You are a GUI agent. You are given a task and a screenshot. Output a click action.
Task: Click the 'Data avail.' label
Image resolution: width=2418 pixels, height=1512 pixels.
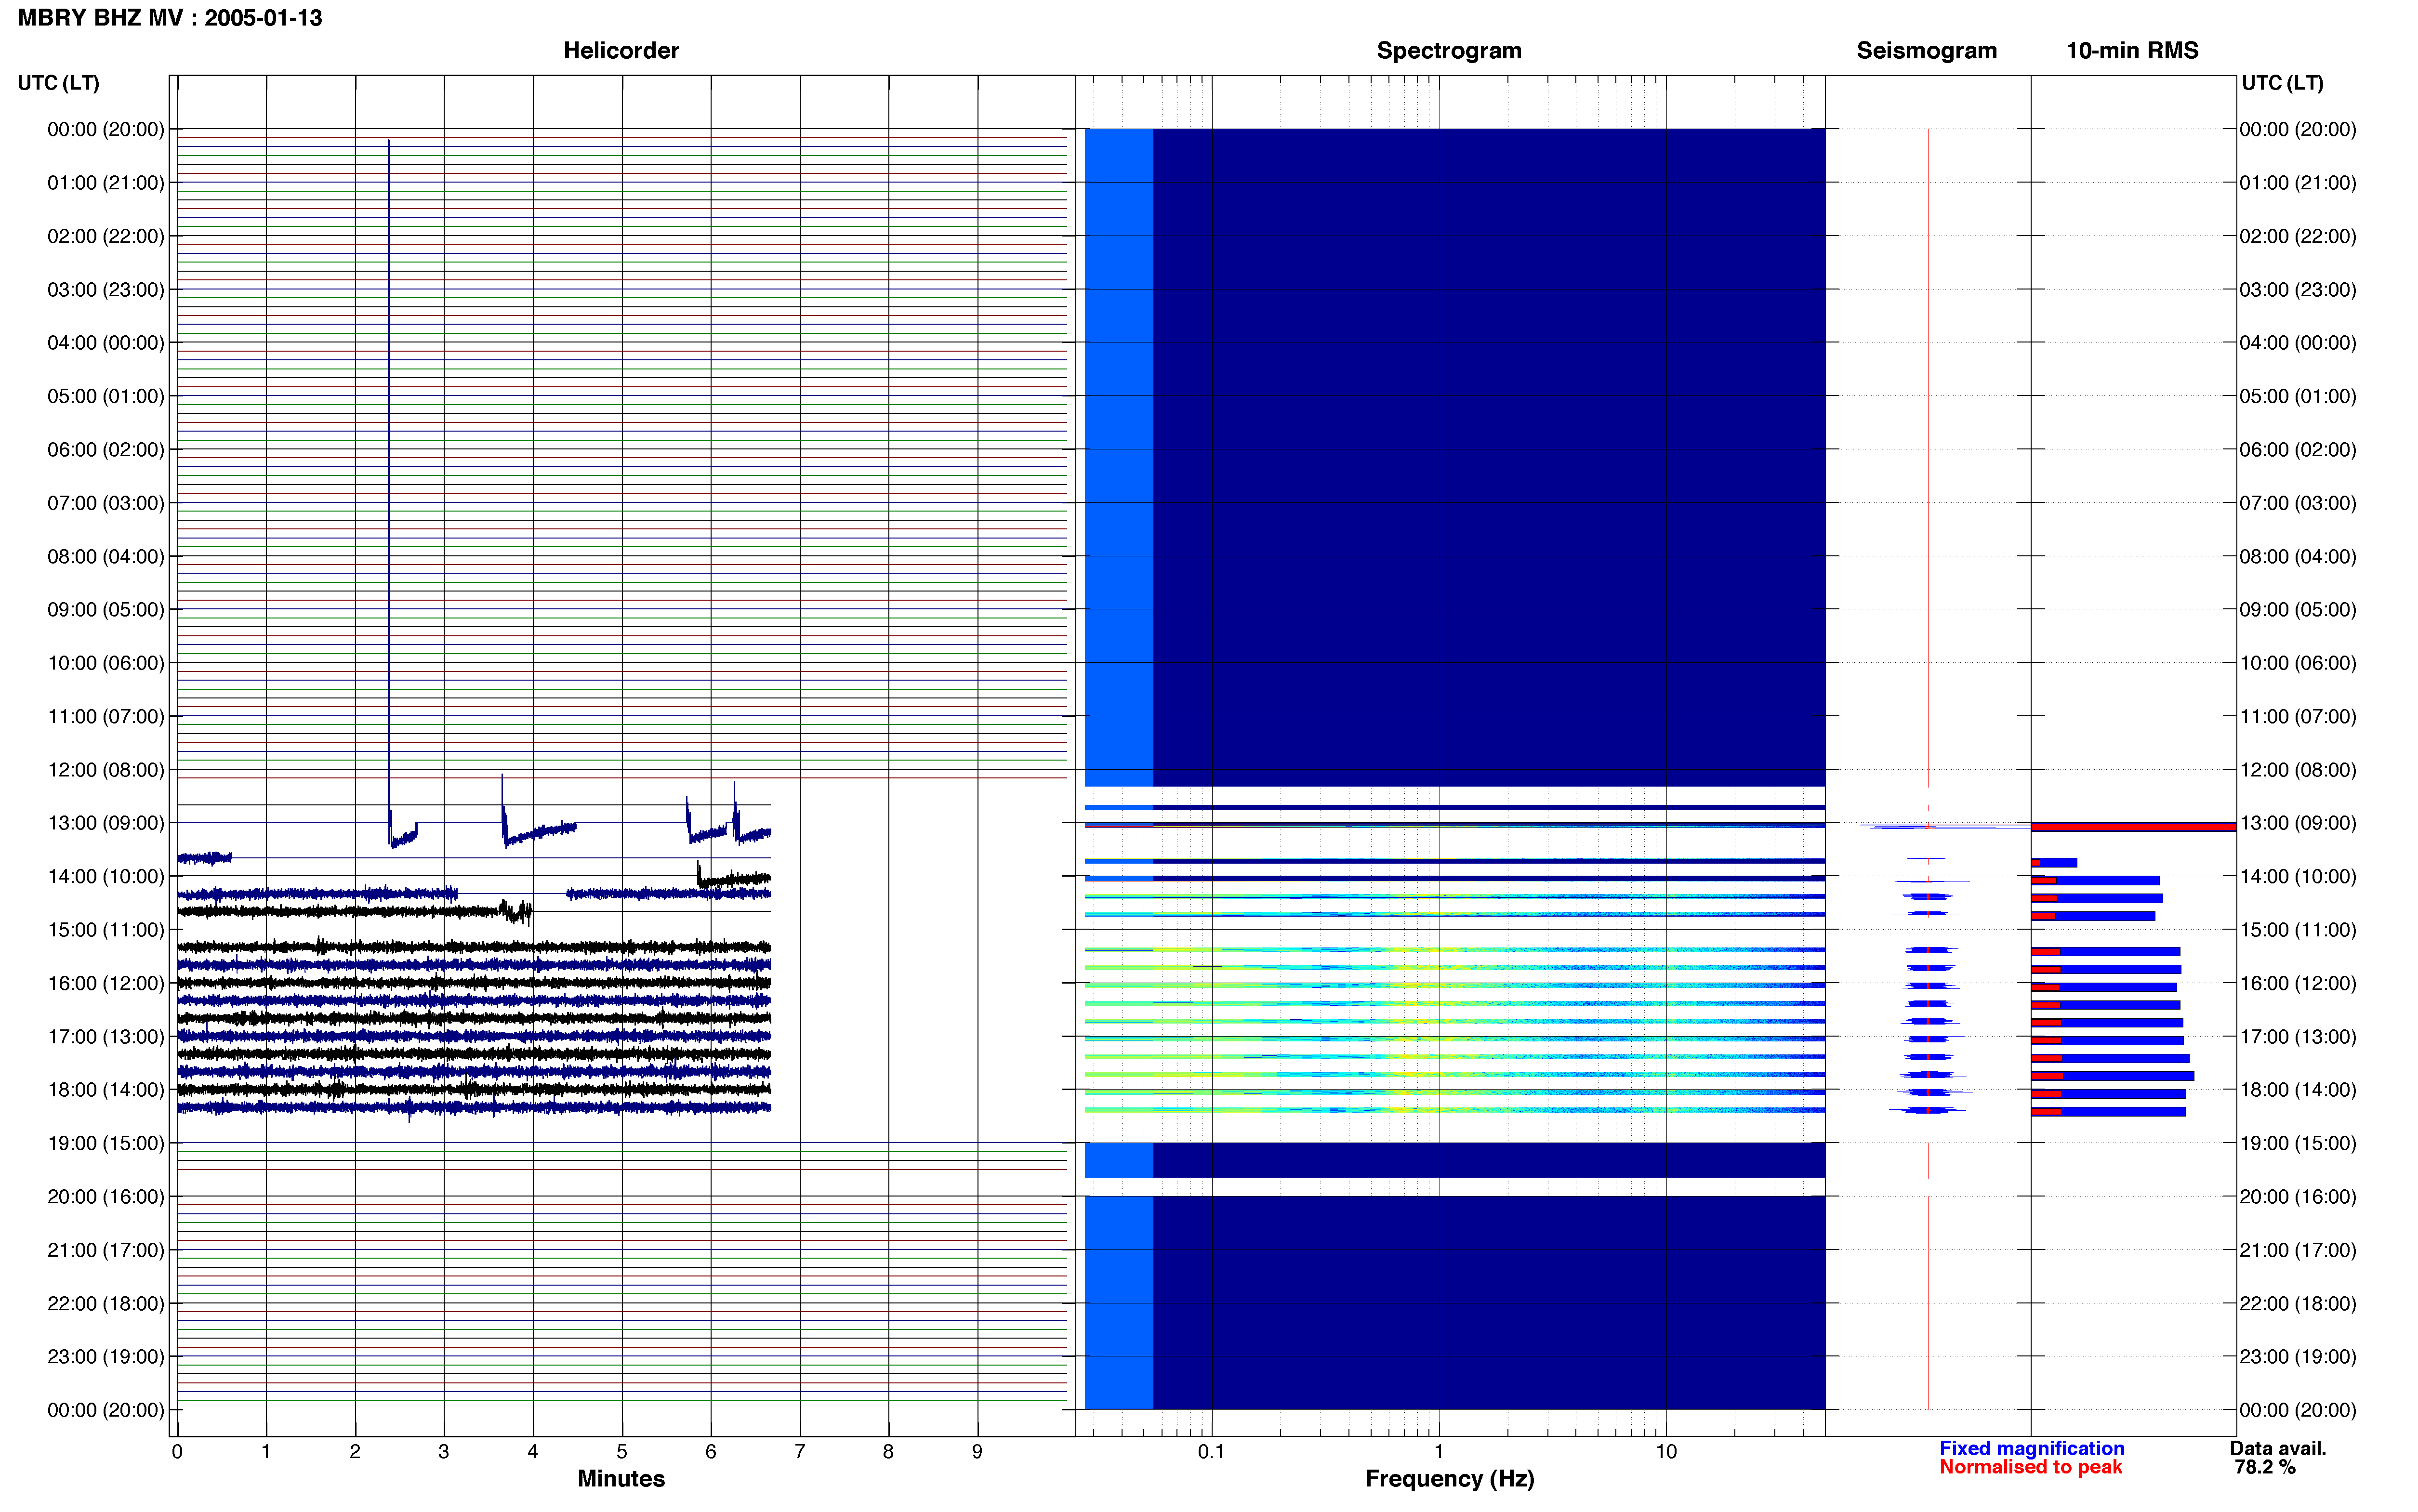(2278, 1448)
